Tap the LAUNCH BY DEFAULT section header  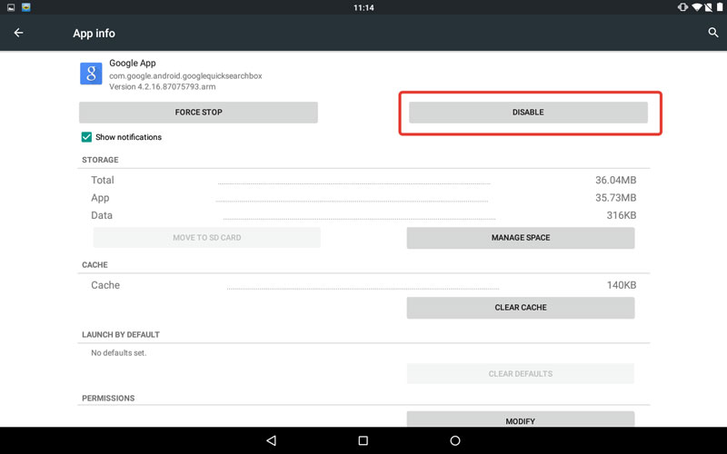pyautogui.click(x=121, y=335)
